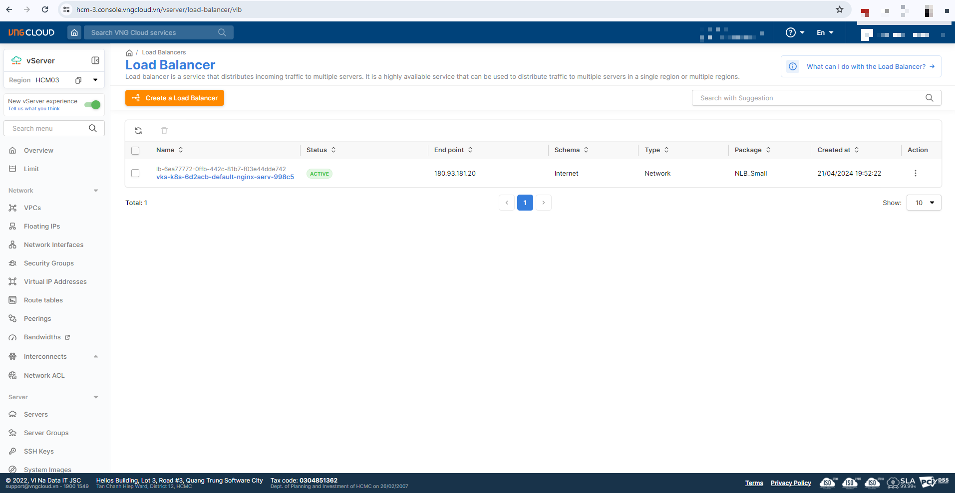
Task: Open Security Groups in the sidebar
Action: [49, 263]
